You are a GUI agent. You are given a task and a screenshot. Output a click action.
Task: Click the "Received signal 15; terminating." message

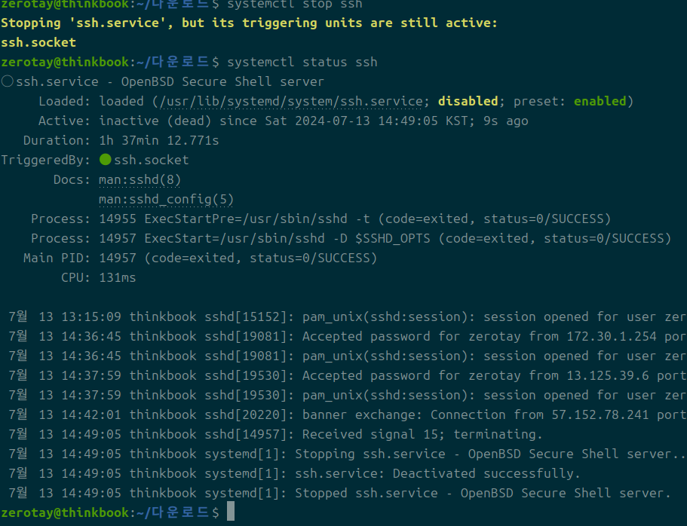tap(422, 434)
